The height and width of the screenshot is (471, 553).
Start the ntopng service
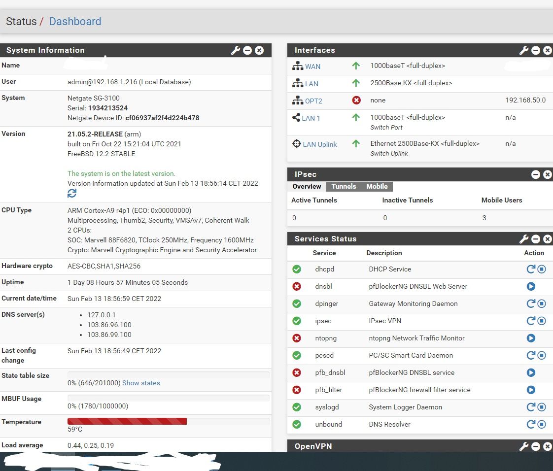[531, 338]
